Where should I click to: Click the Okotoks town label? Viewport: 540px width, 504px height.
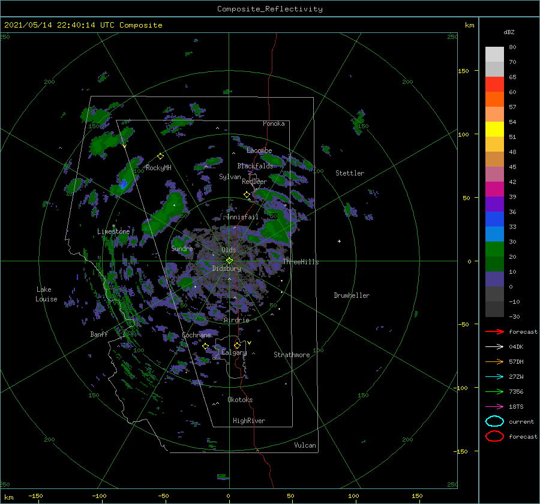click(240, 400)
